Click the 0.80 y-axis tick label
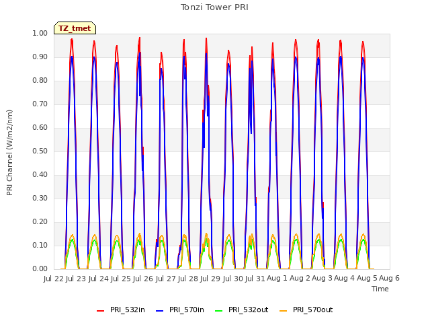 (40, 81)
